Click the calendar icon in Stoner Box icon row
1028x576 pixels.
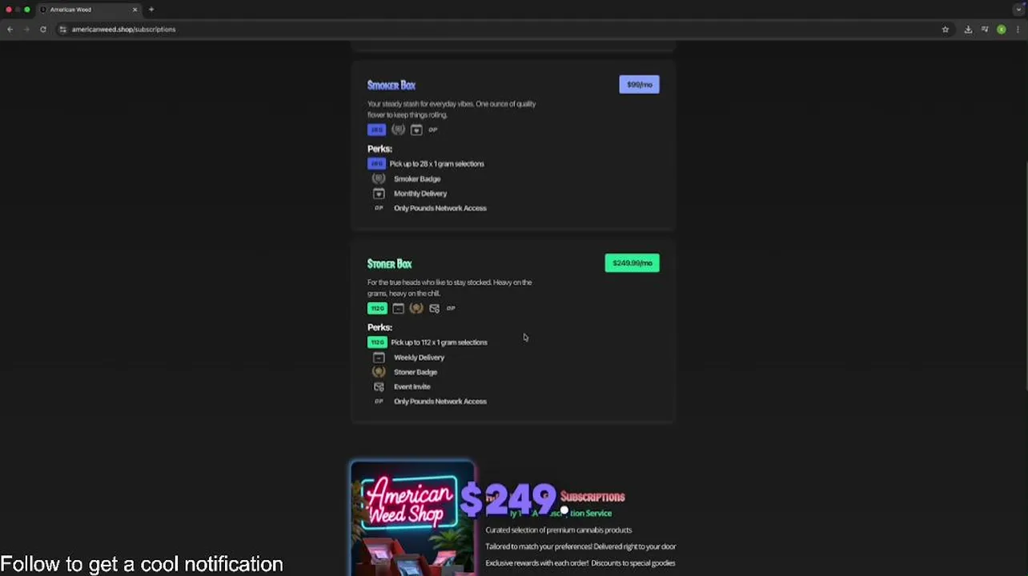point(398,308)
